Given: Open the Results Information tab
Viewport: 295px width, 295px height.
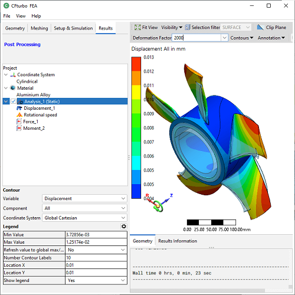Looking at the screenshot, I should [178, 241].
